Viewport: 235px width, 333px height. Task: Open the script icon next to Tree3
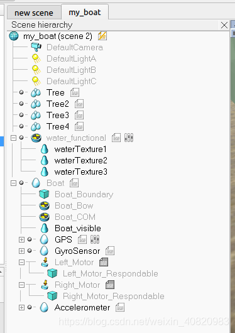point(79,115)
